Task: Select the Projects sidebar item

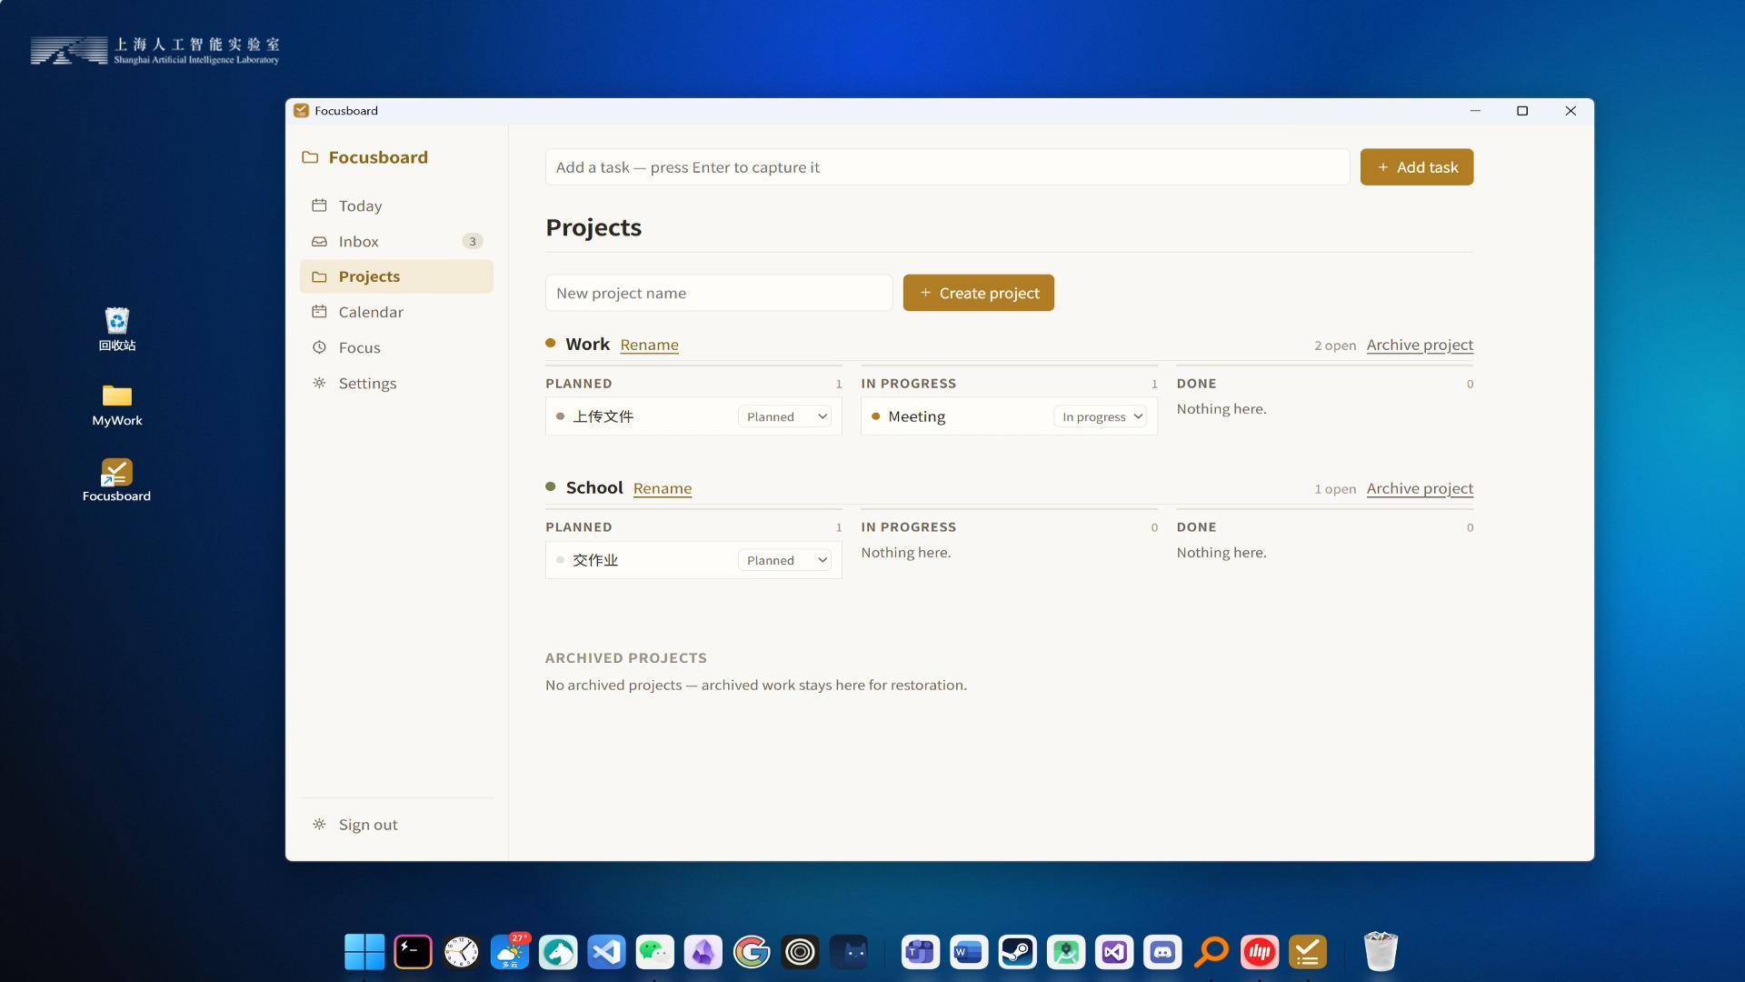Action: pyautogui.click(x=396, y=276)
